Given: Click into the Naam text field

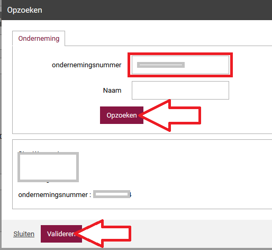Looking at the screenshot, I should pos(180,90).
